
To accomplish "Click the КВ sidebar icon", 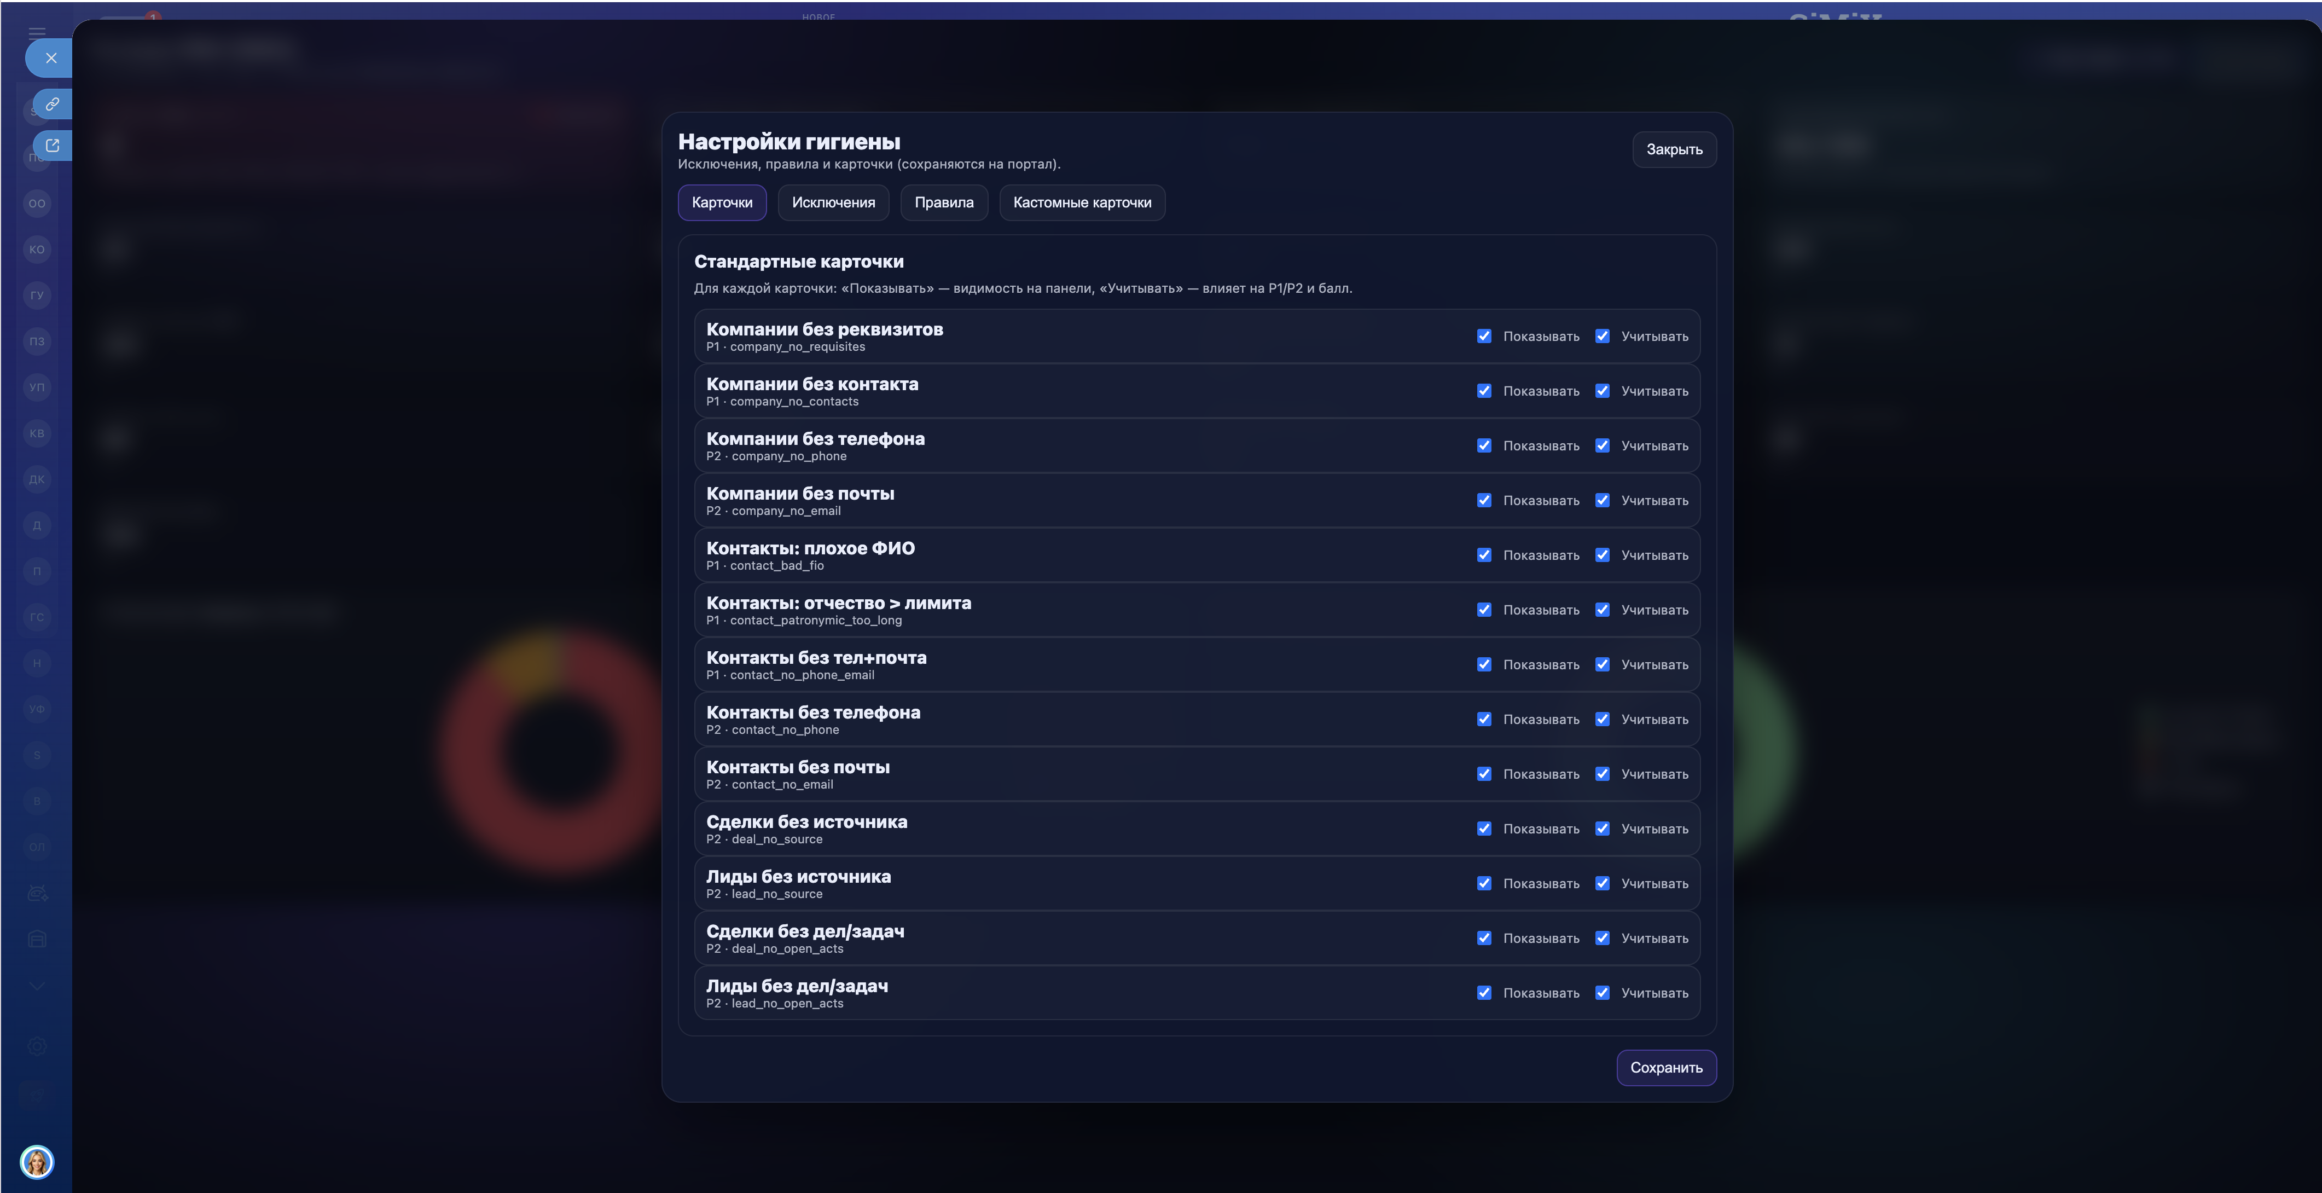I will click(x=37, y=433).
